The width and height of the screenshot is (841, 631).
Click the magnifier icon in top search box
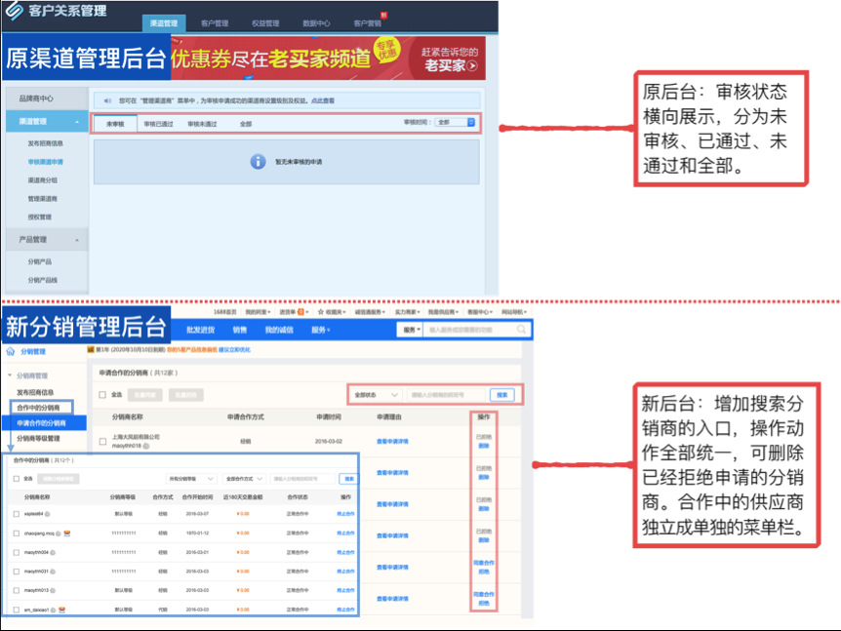523,331
